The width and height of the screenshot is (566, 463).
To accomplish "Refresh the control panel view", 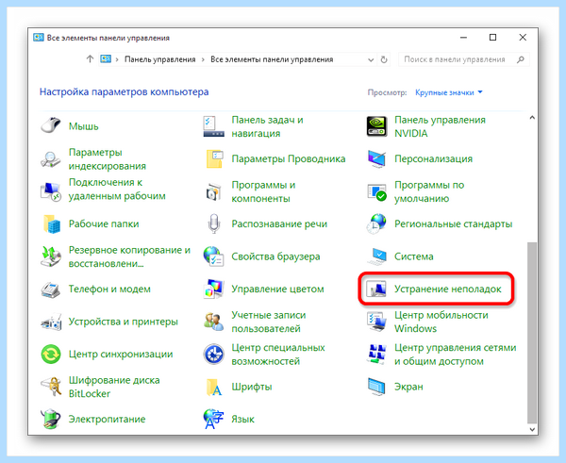I will tap(384, 59).
